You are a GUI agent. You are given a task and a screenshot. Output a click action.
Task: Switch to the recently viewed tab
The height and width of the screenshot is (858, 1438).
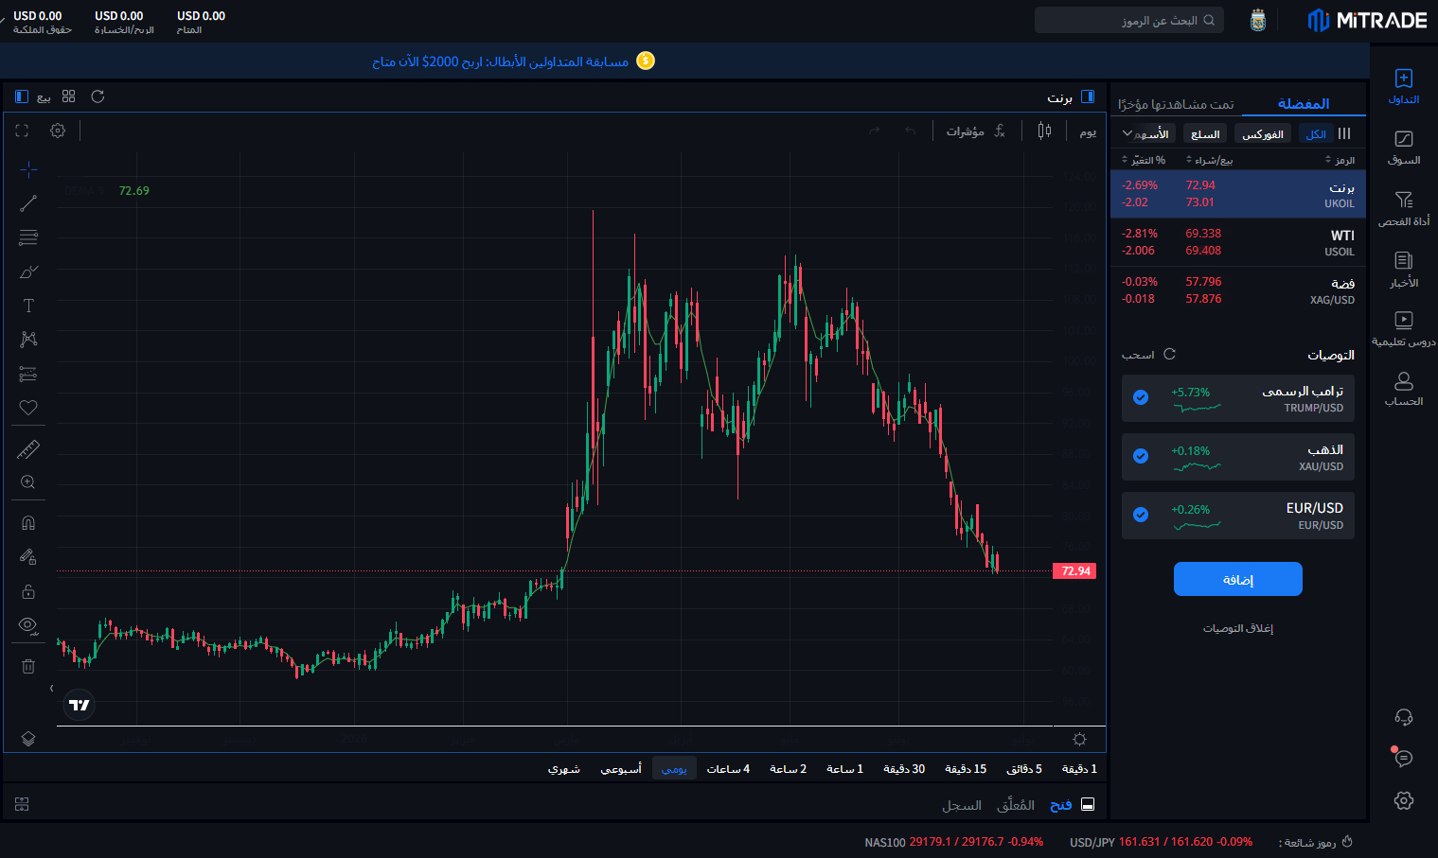1176,104
